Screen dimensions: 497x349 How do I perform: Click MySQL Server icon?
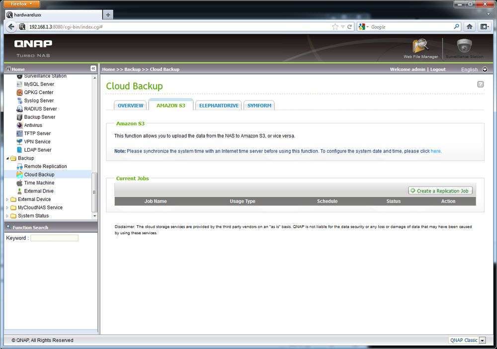[x=19, y=85]
